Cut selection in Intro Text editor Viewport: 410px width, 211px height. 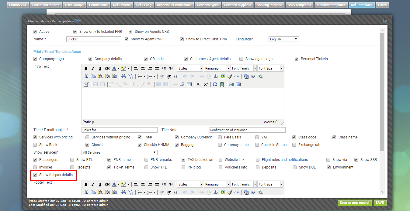(86, 76)
